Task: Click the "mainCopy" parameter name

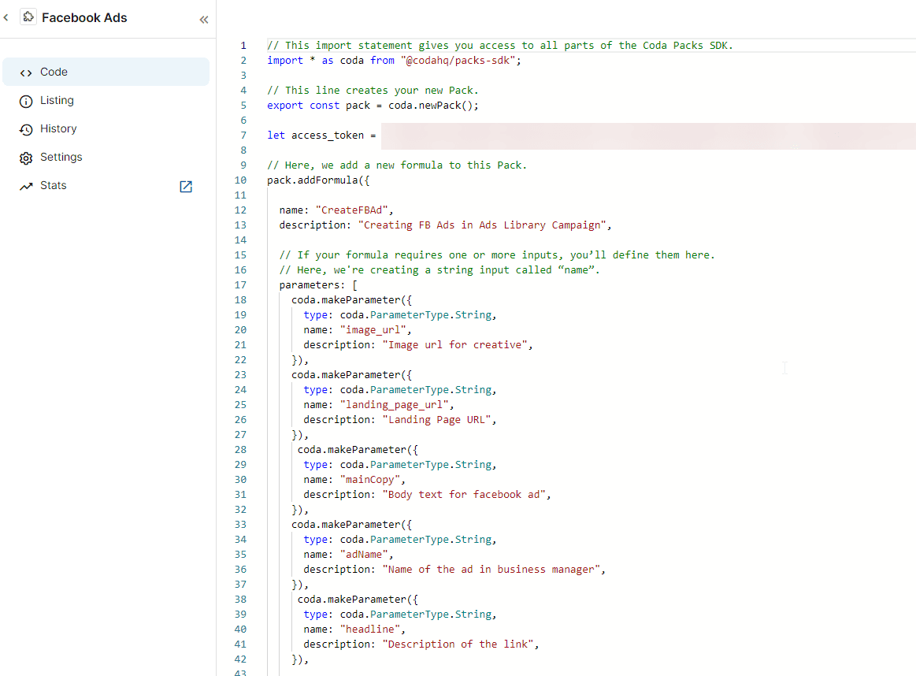Action: [x=370, y=480]
